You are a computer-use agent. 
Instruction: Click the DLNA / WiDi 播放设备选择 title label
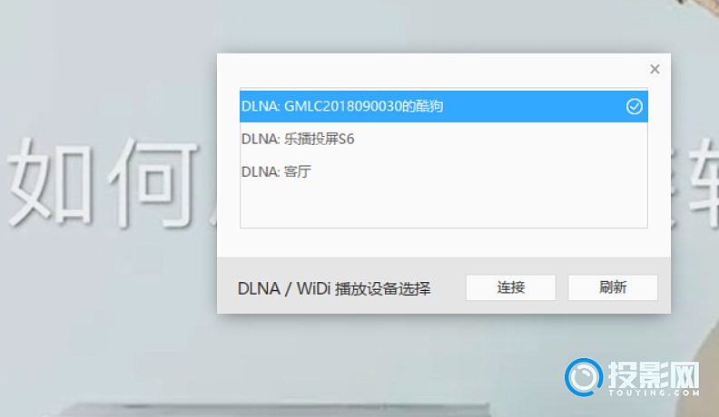coord(334,289)
